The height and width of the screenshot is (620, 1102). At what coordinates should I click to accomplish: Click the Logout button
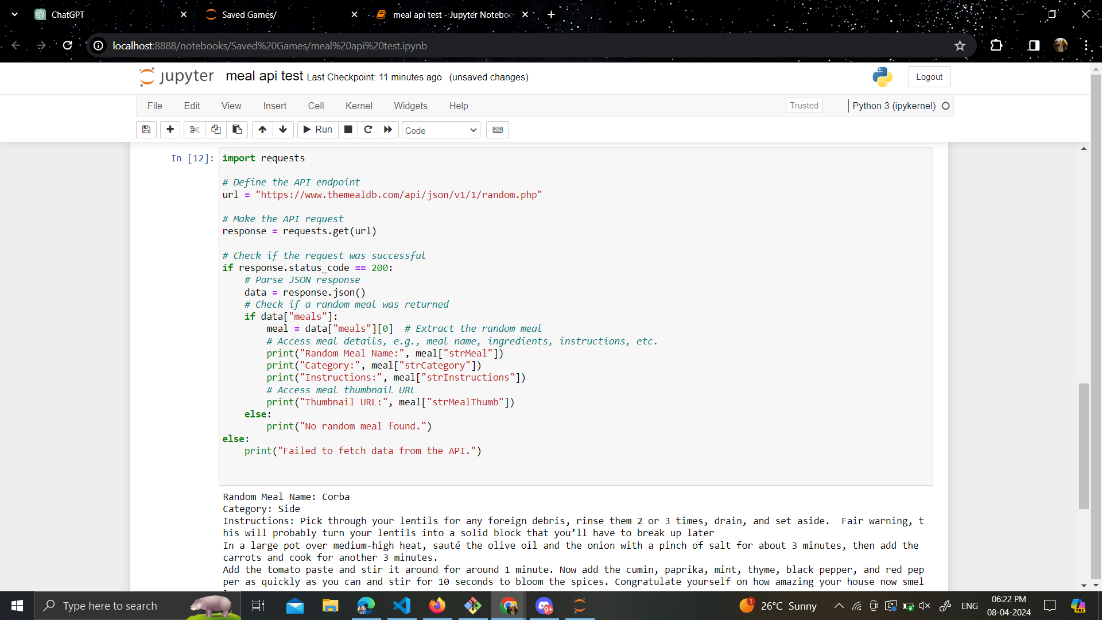[929, 76]
